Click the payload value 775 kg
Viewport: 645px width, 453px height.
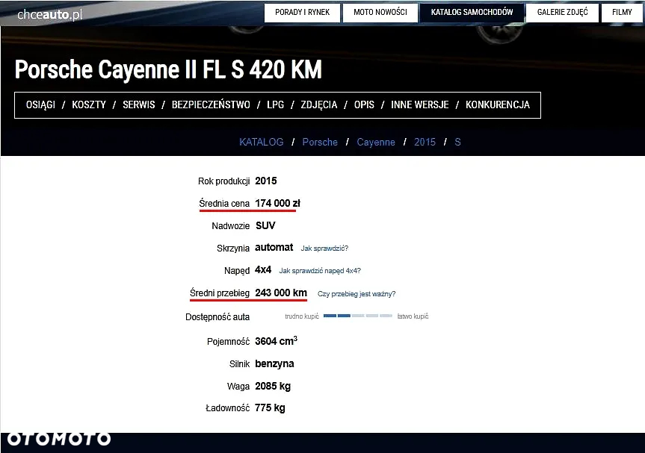pyautogui.click(x=270, y=407)
